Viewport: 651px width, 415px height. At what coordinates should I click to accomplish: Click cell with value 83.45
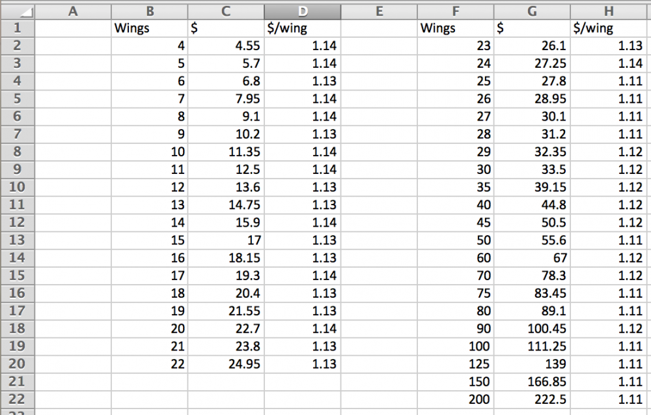[532, 294]
